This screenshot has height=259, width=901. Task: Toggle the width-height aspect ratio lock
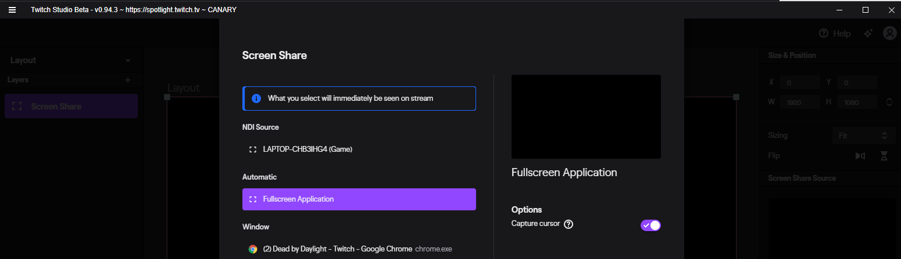[889, 102]
